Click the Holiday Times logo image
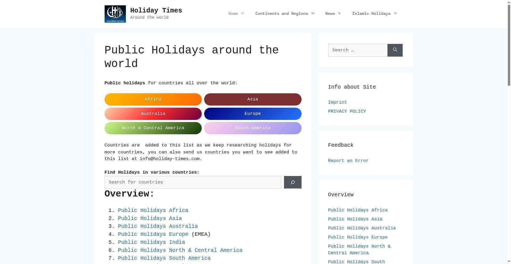Viewport: 511px width, 264px height. click(x=115, y=14)
